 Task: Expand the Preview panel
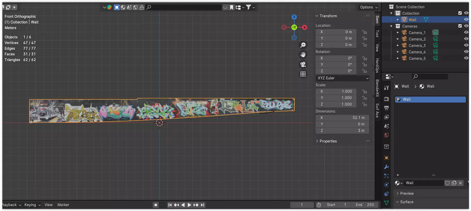[x=398, y=193]
